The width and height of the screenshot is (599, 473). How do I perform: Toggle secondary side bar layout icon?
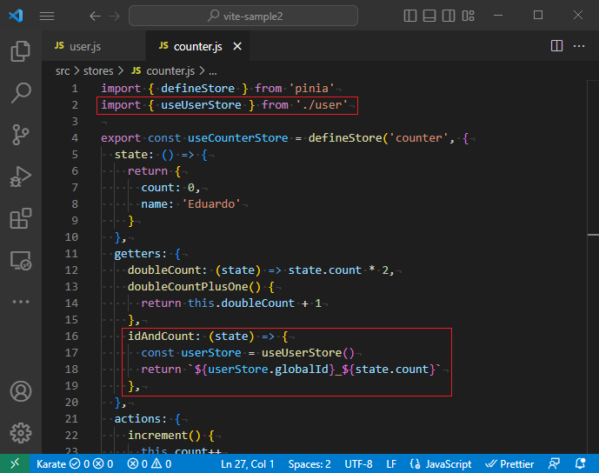(x=449, y=16)
